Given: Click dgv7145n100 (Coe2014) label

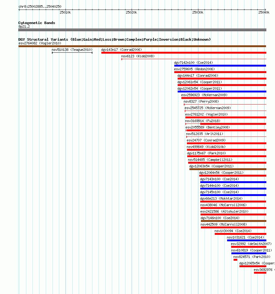Looking at the screenshot, I should [219, 192].
